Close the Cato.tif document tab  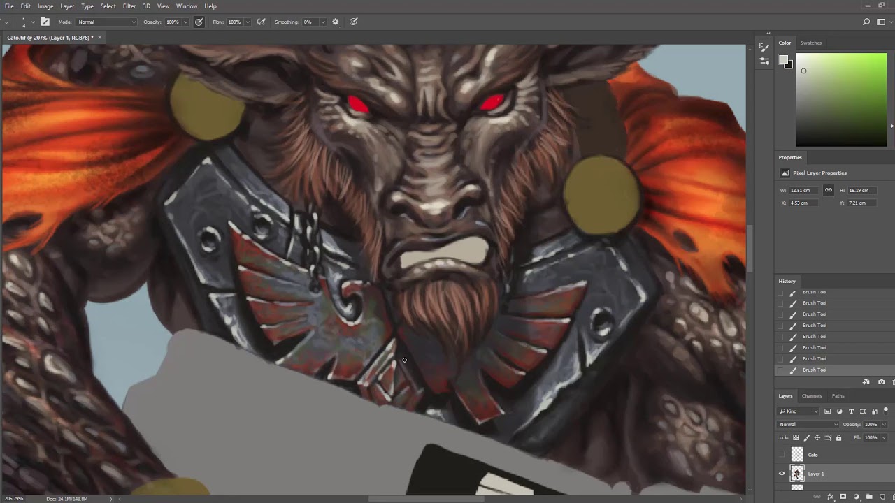[x=99, y=38]
